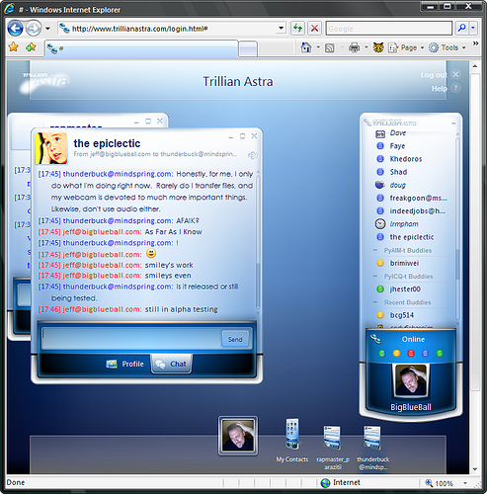
Task: Select contact brimiwei
Action: (x=404, y=263)
